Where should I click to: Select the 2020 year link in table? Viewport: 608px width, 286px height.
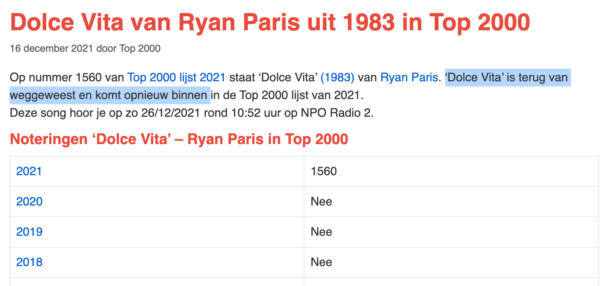coord(29,201)
